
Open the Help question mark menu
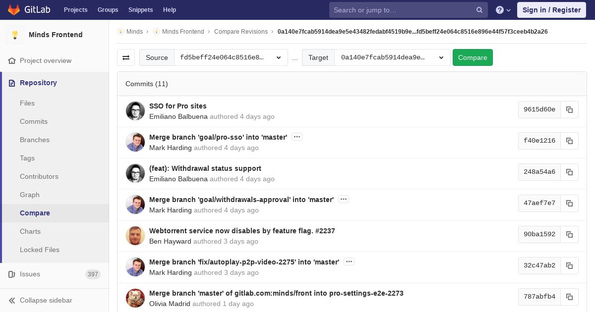(x=503, y=10)
